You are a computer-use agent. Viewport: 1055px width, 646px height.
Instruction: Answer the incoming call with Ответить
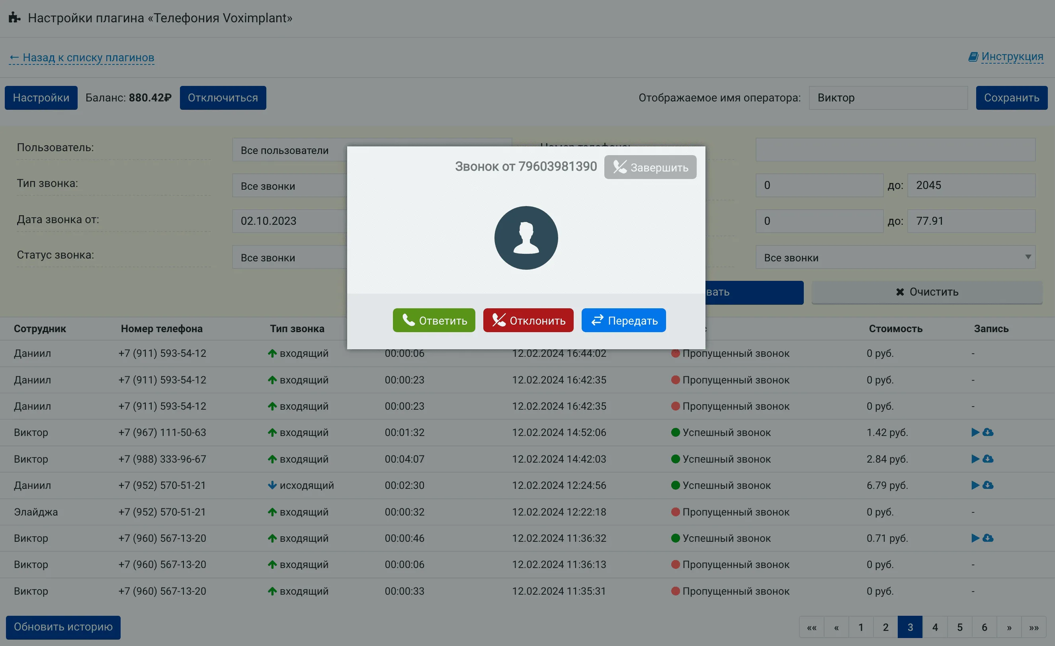(434, 320)
